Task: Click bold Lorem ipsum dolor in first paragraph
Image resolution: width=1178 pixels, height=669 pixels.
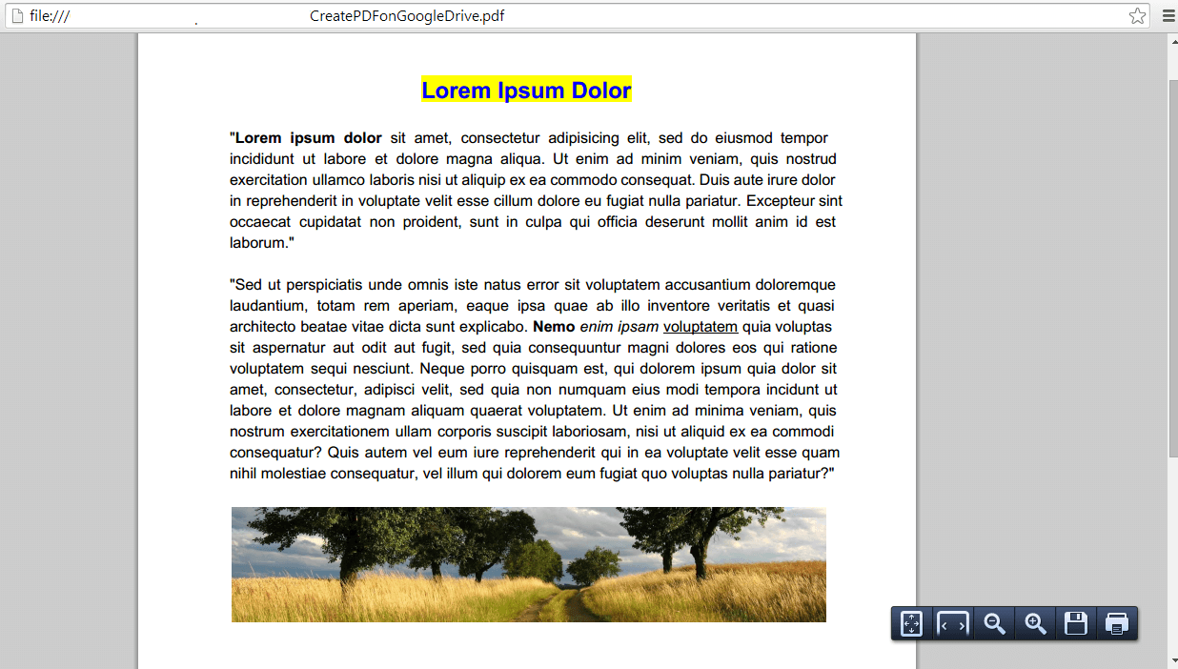Action: tap(308, 138)
